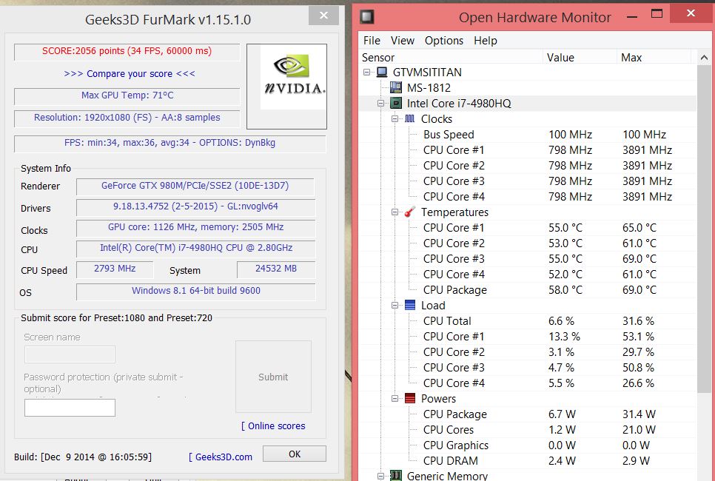715x481 pixels.
Task: Select the CPU DRAM power row
Action: tap(528, 460)
